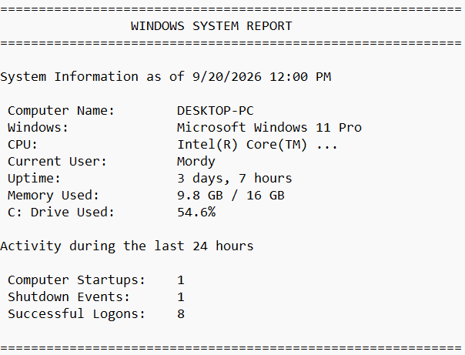Viewport: 465px width, 355px height.
Task: Select the '54.6%' drive usage value
Action: coord(196,213)
